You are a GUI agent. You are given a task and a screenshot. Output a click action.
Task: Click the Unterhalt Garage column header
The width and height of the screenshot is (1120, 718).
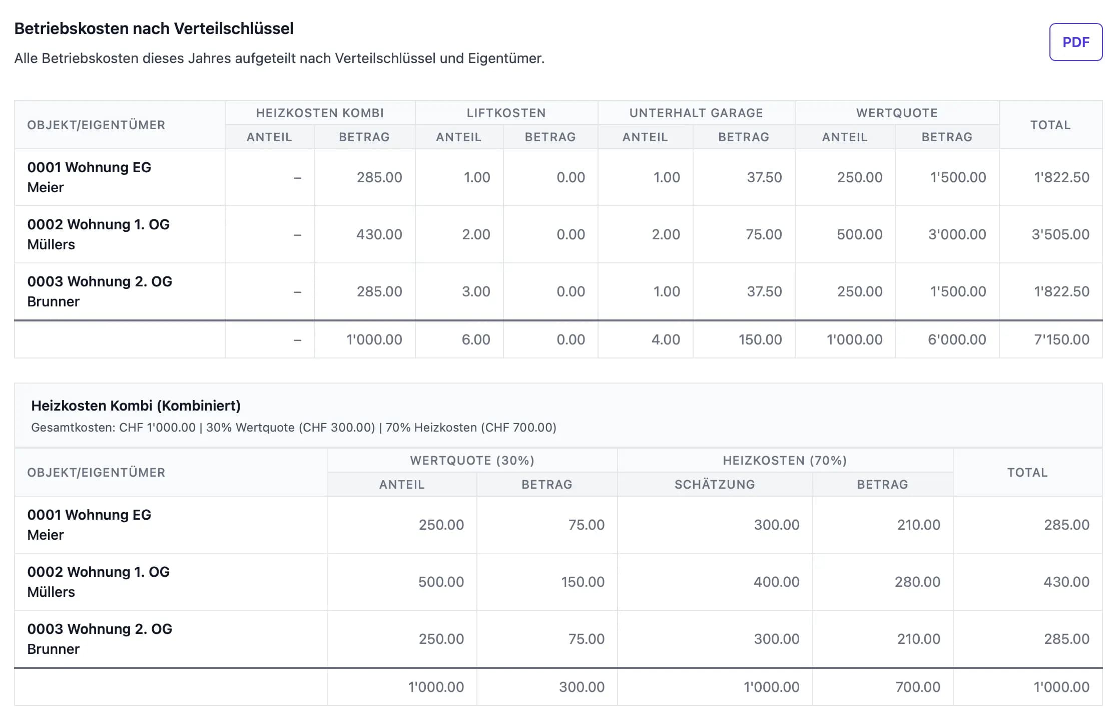(696, 113)
